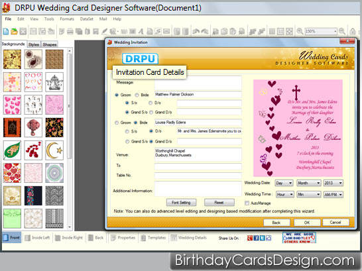
Task: Click the Google Plus share icon
Action: click(250, 238)
